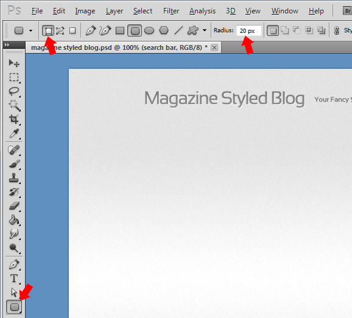Screen dimensions: 352x318
Task: Click the Radius input field
Action: (249, 30)
